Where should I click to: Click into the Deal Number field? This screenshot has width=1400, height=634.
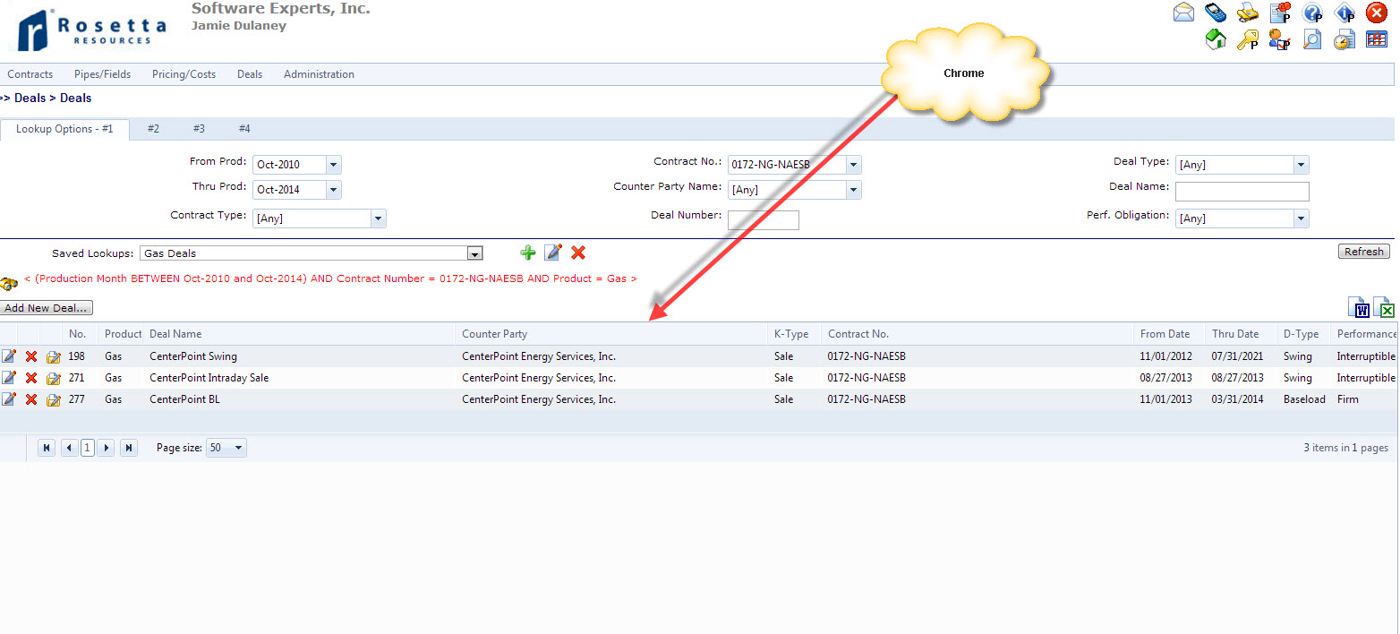[764, 220]
